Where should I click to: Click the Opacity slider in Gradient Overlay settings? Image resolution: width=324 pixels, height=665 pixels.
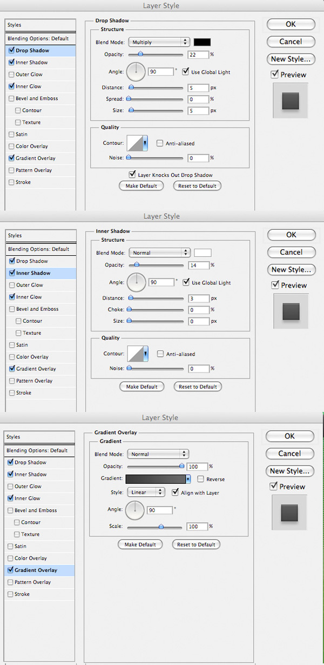click(154, 466)
